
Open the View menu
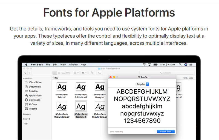[x=63, y=65]
